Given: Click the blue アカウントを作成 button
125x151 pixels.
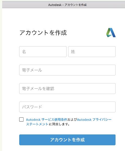Looking at the screenshot, I should click(67, 140).
